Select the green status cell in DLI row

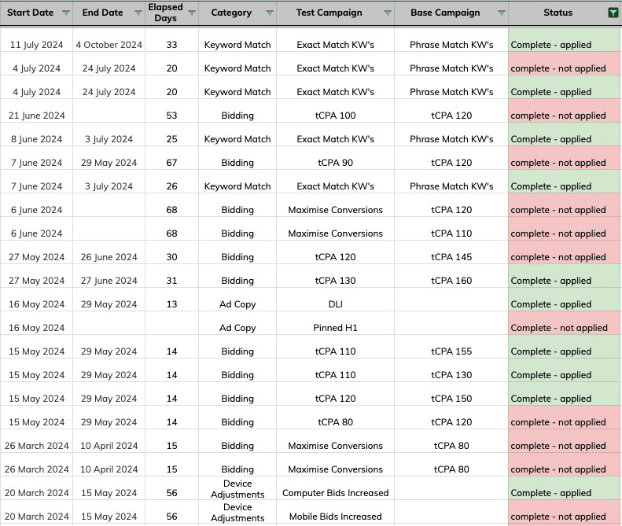pos(564,304)
